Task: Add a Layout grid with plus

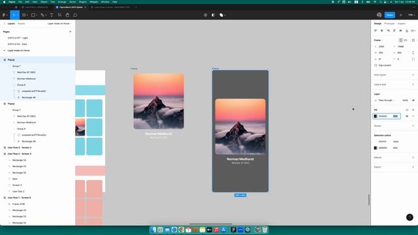Action: (x=413, y=84)
